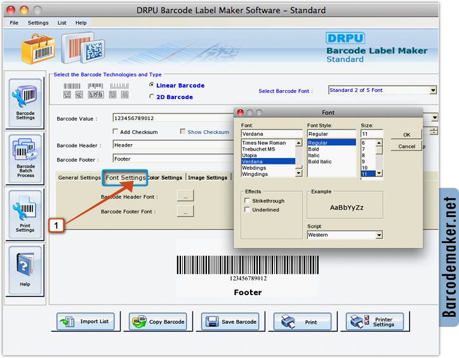459x358 pixels.
Task: Open the Print Settings sidebar icon
Action: click(x=25, y=215)
